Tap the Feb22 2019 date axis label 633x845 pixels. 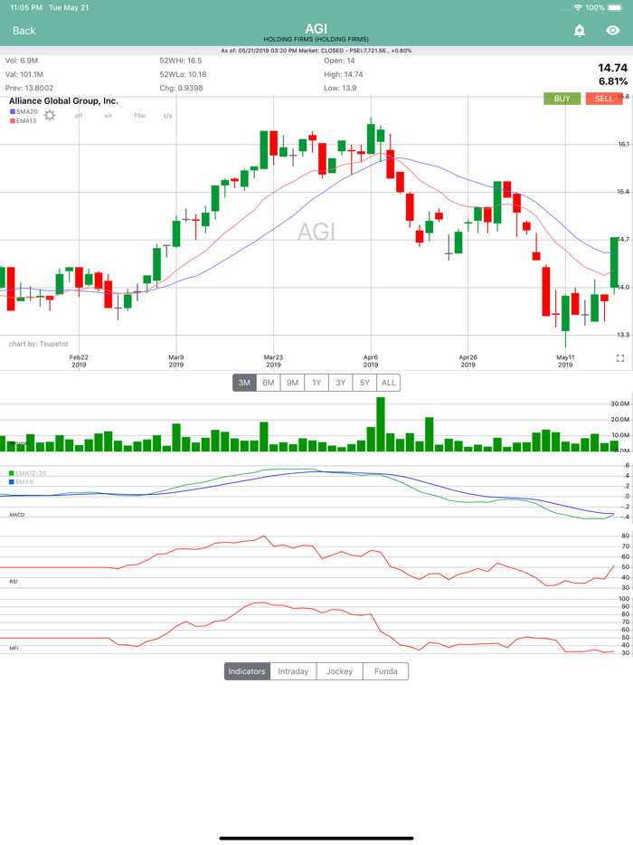[79, 360]
